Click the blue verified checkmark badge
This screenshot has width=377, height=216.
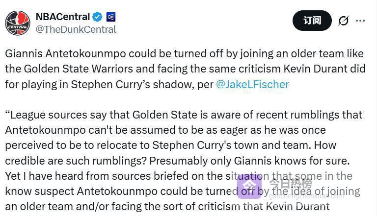coord(97,17)
